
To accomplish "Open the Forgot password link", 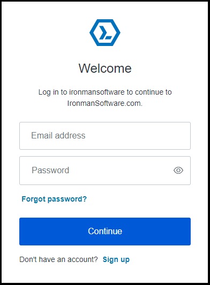I will 54,199.
